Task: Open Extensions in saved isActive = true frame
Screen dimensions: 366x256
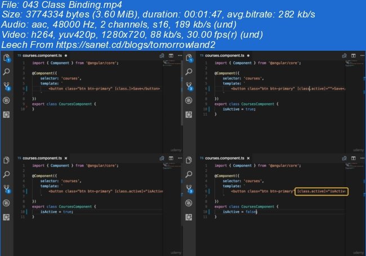Action: [x=6, y=217]
